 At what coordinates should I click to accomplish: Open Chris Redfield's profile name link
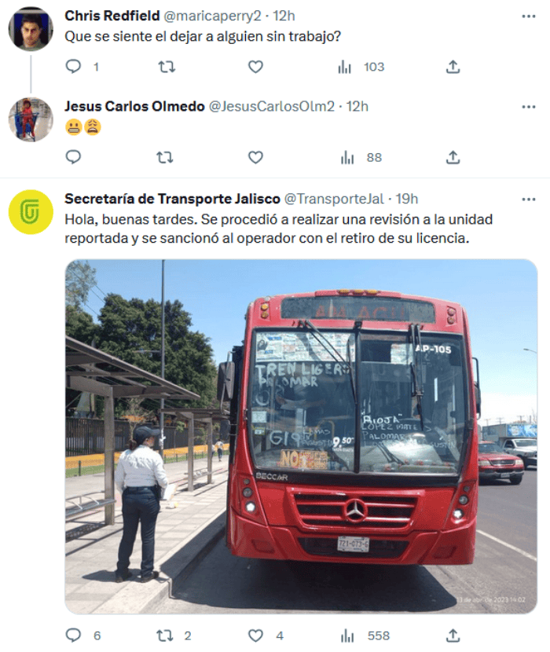pyautogui.click(x=112, y=16)
